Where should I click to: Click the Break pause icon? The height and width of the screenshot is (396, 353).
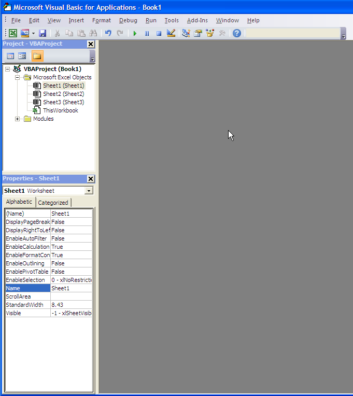tap(147, 33)
